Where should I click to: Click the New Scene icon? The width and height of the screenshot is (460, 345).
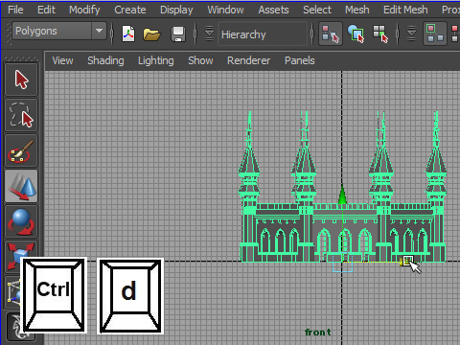(128, 34)
